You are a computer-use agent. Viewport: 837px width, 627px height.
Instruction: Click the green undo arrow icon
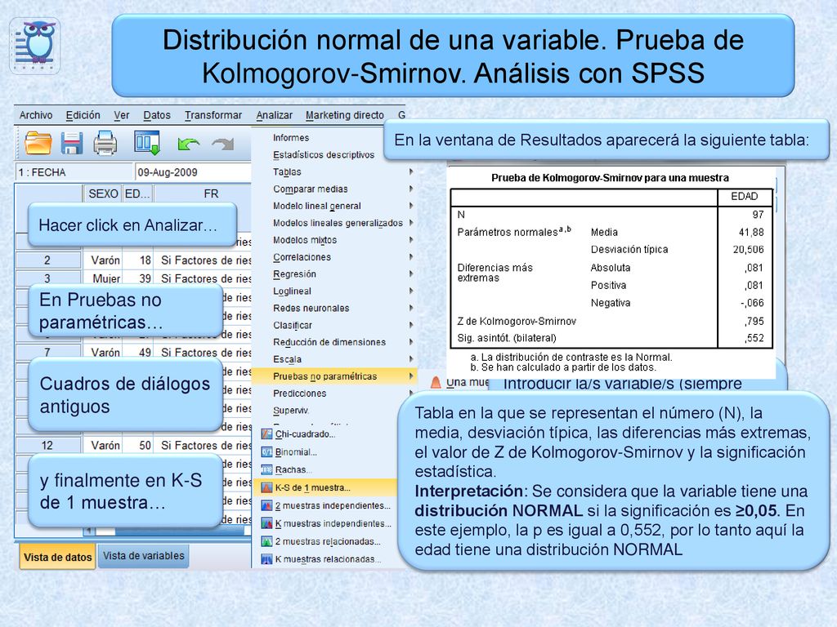point(189,144)
